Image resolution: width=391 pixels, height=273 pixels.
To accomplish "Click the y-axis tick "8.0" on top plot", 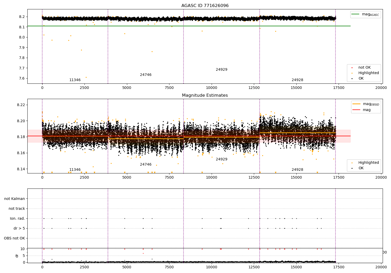I will coord(22,37).
